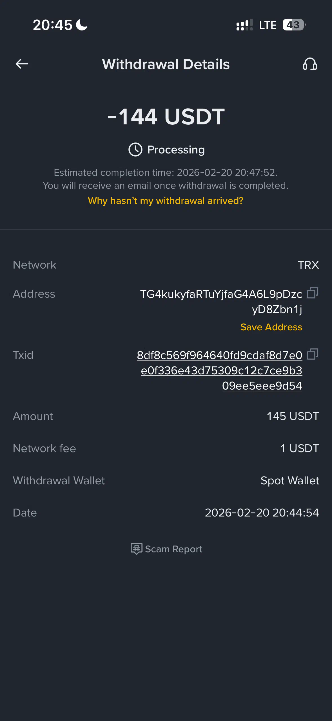Tap the 1 USDT network fee value
This screenshot has width=332, height=721.
[x=299, y=449]
